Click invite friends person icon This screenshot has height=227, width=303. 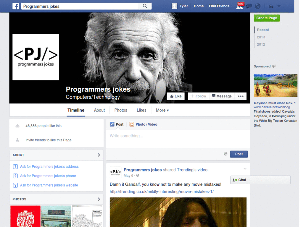17,140
